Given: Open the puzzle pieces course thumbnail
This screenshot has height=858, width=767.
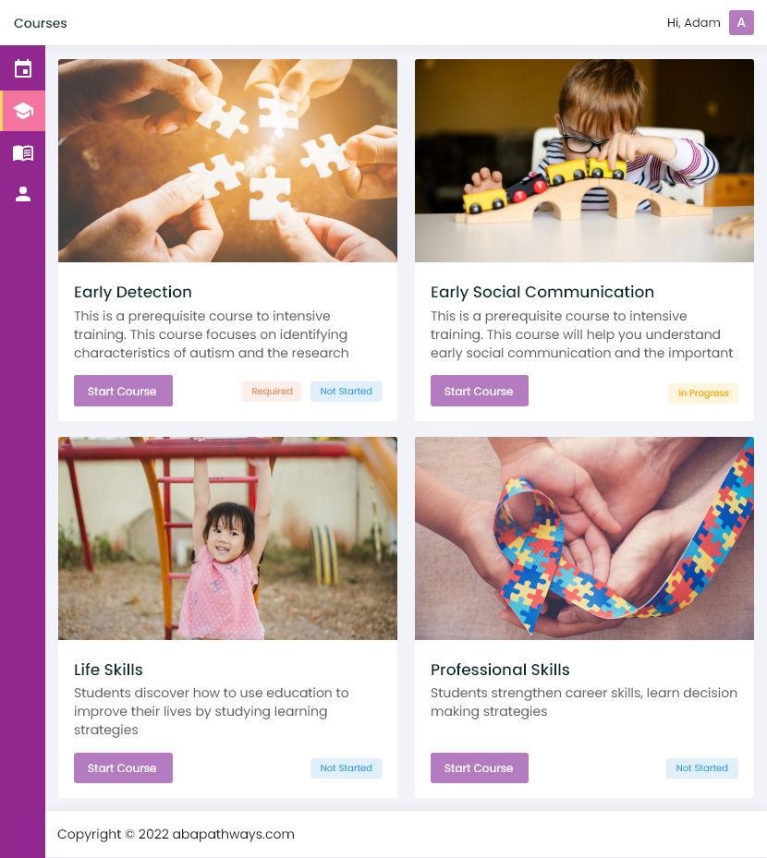Looking at the screenshot, I should pyautogui.click(x=227, y=161).
